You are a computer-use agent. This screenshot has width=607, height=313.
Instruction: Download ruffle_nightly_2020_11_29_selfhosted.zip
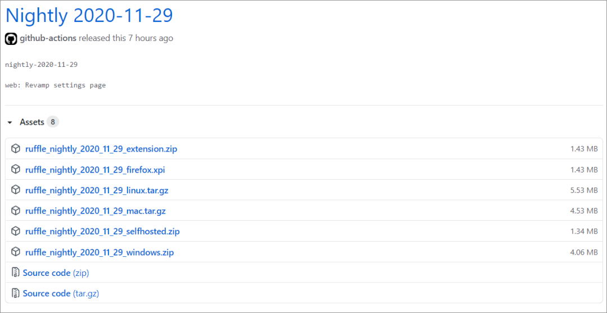[x=102, y=232]
